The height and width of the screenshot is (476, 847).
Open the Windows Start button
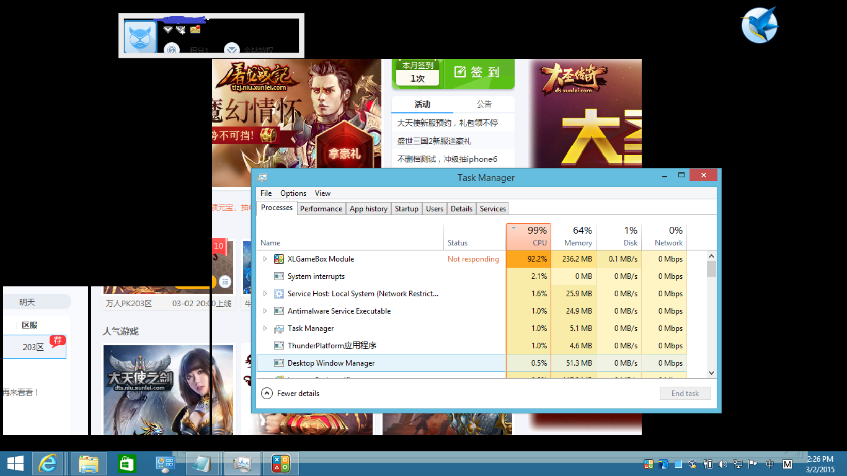(15, 464)
